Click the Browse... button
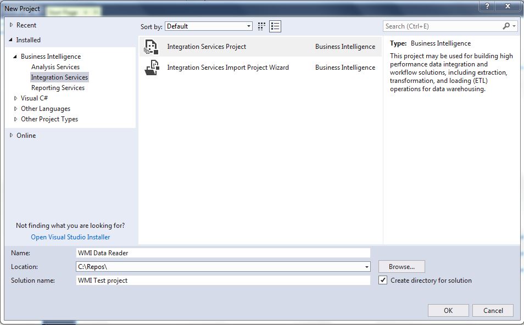524x325 pixels. (x=402, y=267)
